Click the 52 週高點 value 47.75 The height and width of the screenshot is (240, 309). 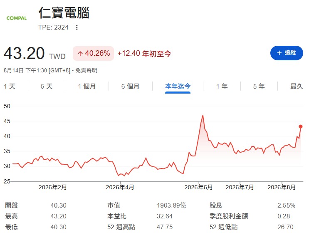tap(165, 227)
